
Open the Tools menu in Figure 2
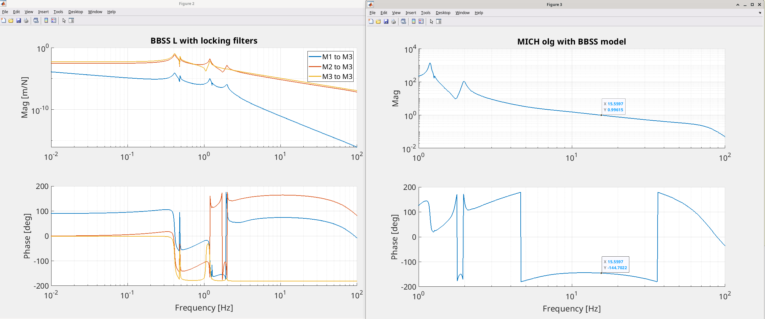pyautogui.click(x=58, y=12)
